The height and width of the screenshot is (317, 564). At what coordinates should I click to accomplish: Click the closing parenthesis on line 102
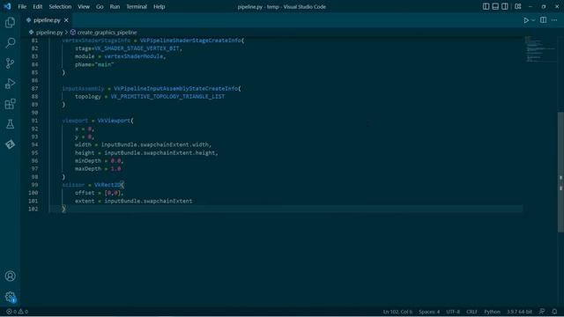(63, 209)
